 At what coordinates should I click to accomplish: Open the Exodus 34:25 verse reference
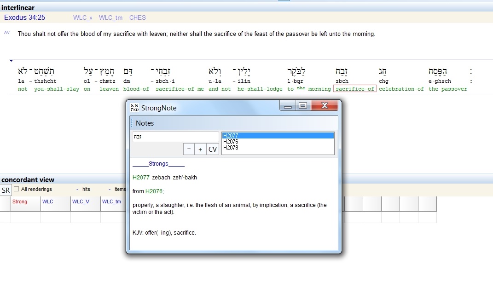(x=25, y=17)
